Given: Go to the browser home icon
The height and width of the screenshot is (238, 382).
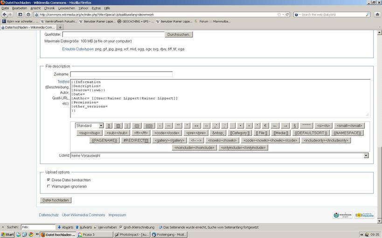Looking at the screenshot, I should [x=377, y=14].
